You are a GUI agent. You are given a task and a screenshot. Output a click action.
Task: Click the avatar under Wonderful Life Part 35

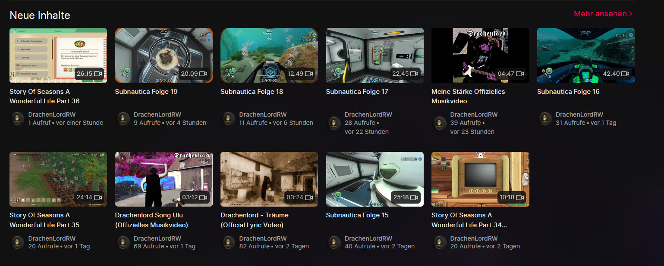[18, 242]
